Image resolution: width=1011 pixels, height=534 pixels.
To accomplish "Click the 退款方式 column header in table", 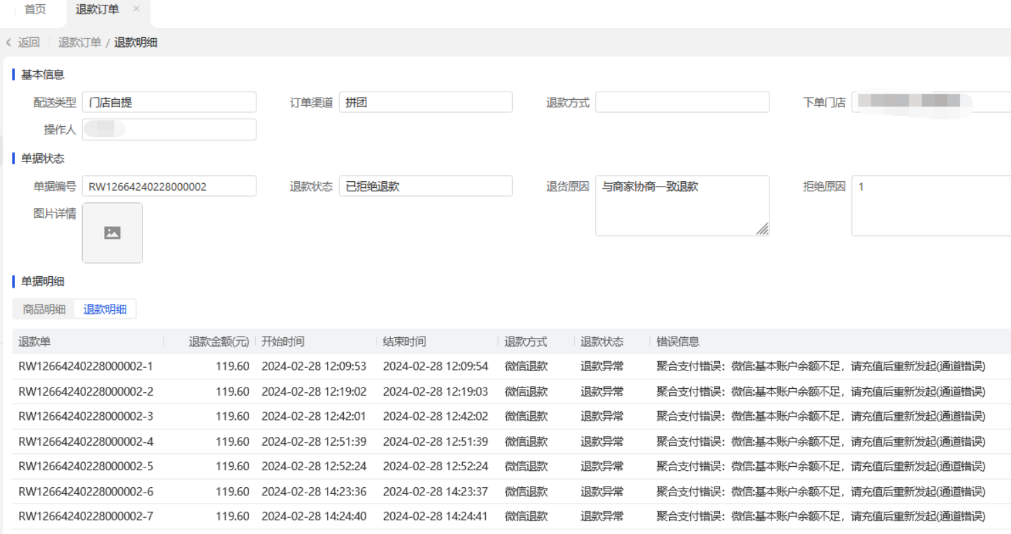I will click(526, 342).
